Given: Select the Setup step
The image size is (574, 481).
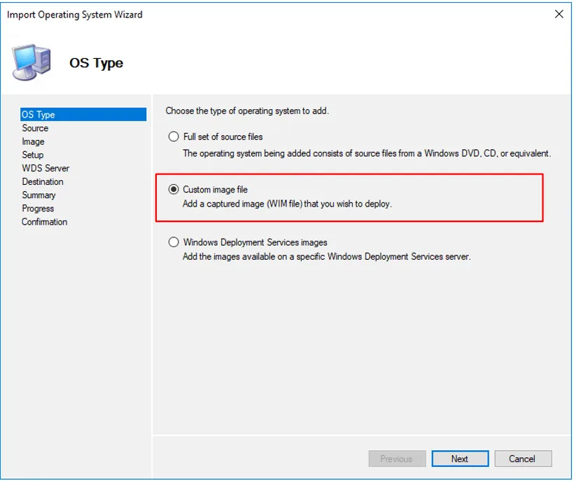Looking at the screenshot, I should point(33,155).
